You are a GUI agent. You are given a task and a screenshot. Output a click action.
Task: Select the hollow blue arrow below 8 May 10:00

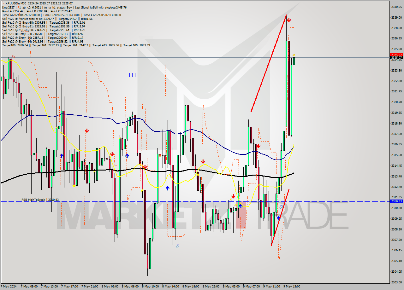coord(177,246)
